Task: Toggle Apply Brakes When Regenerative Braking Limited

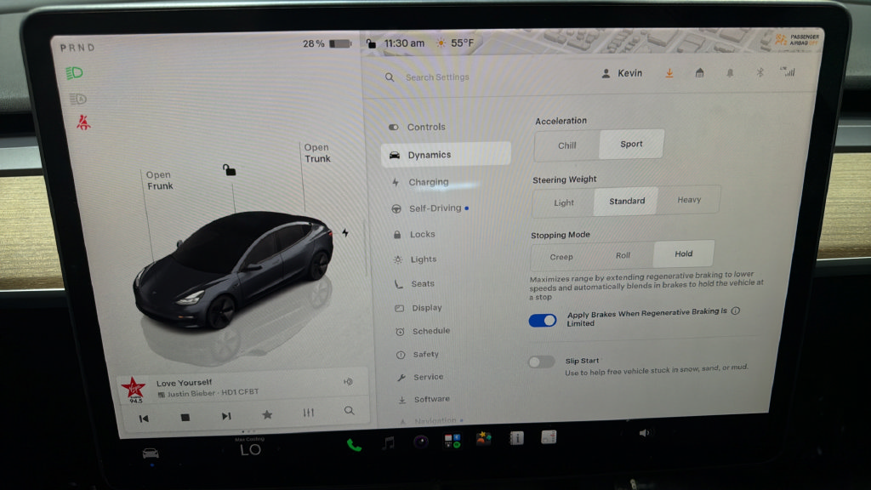Action: coord(542,321)
